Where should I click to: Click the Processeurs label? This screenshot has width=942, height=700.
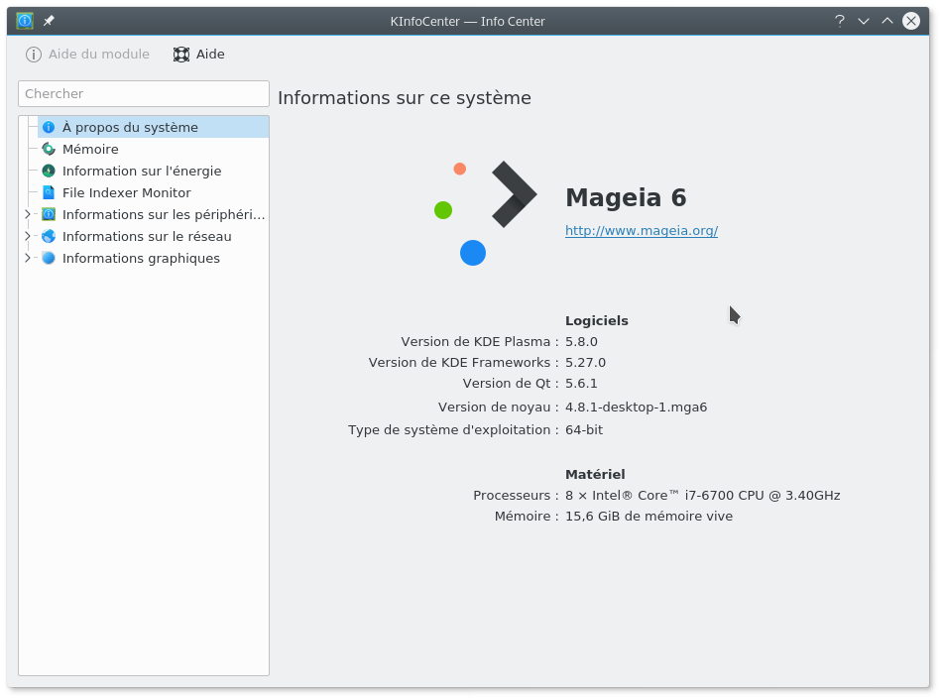point(516,496)
